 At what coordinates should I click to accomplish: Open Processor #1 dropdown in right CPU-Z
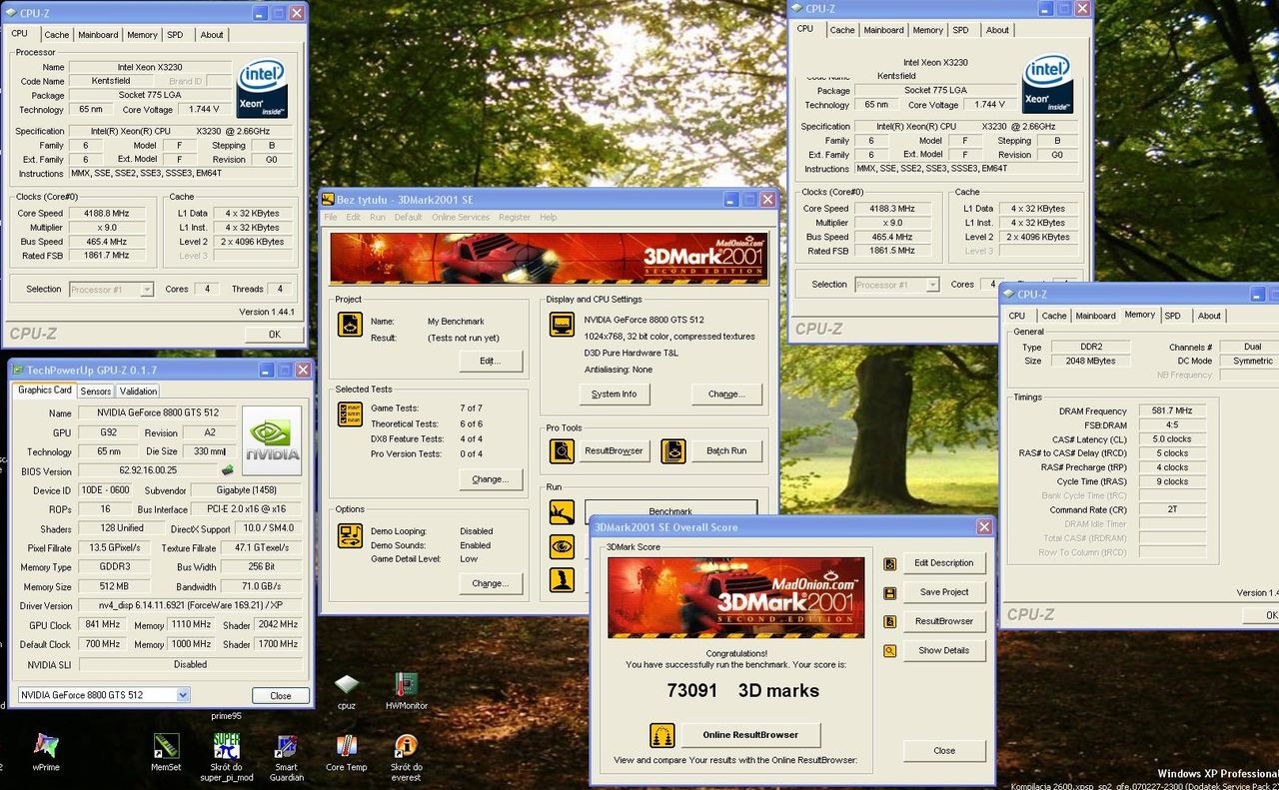tap(932, 285)
